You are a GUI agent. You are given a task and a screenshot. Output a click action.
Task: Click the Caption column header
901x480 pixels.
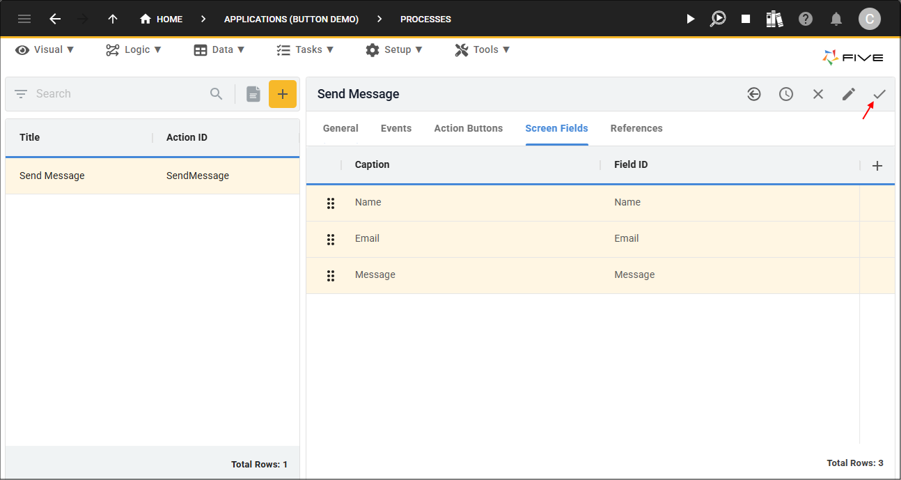(x=373, y=164)
